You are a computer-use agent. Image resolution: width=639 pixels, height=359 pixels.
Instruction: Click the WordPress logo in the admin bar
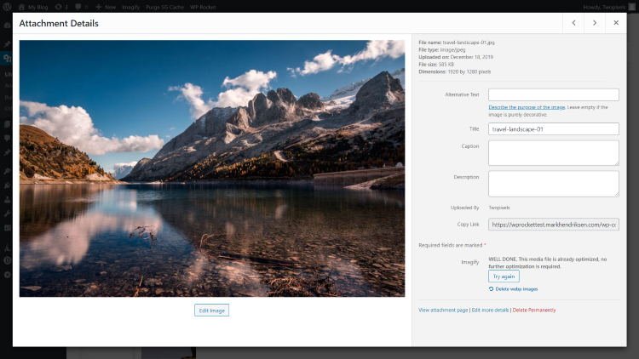tap(7, 7)
